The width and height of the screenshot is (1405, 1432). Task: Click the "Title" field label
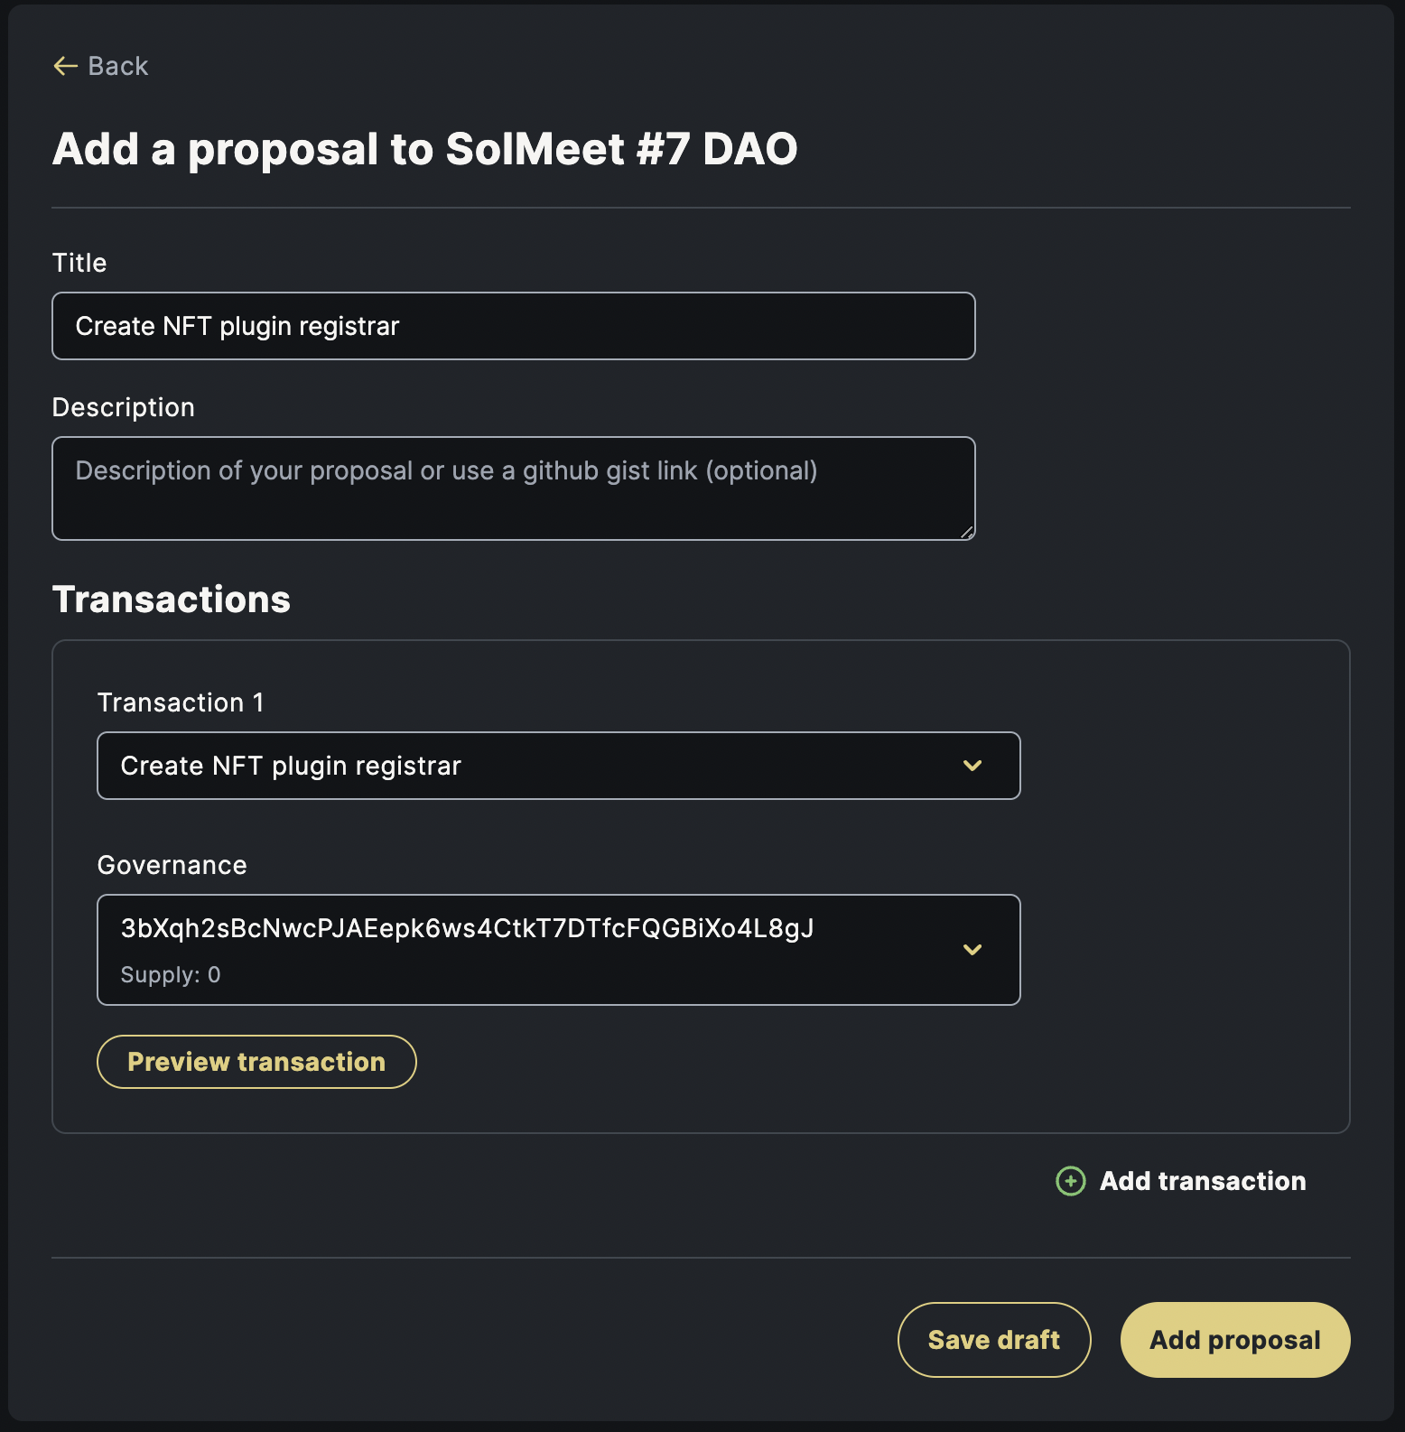pyautogui.click(x=79, y=263)
